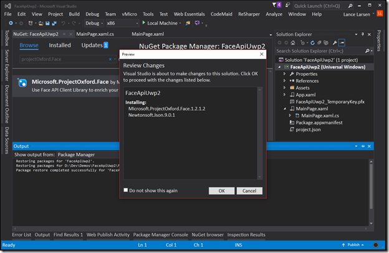Viewport: 389px width, 253px height.
Task: Click the purple feedback toolbar icon
Action: coord(197,23)
